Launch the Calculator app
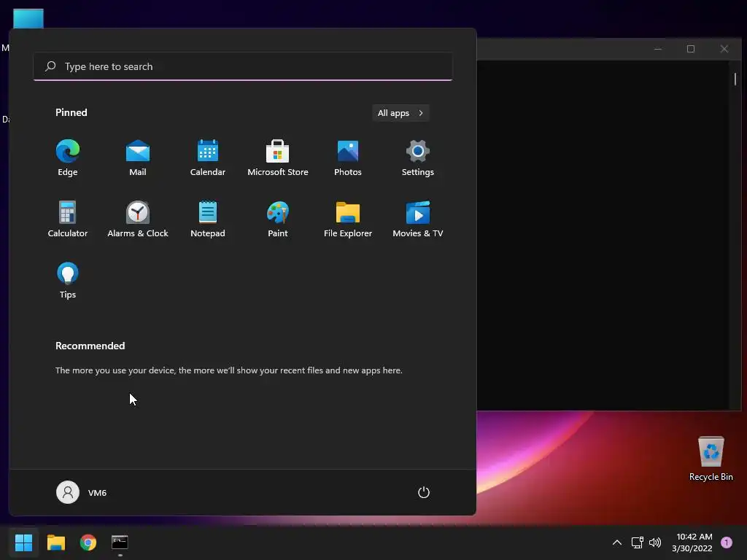Screen dimensions: 747x560 [68, 219]
